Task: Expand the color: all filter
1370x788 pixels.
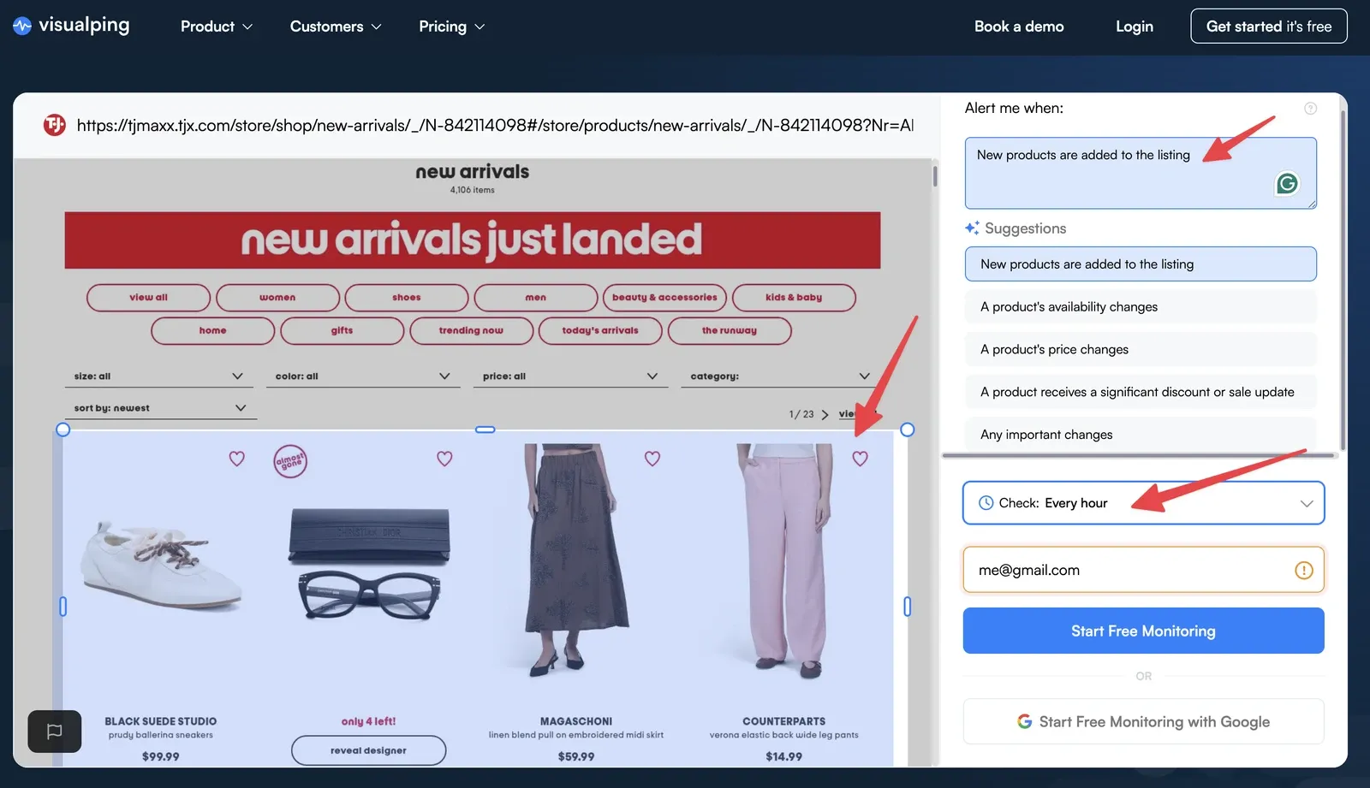Action: pos(363,376)
